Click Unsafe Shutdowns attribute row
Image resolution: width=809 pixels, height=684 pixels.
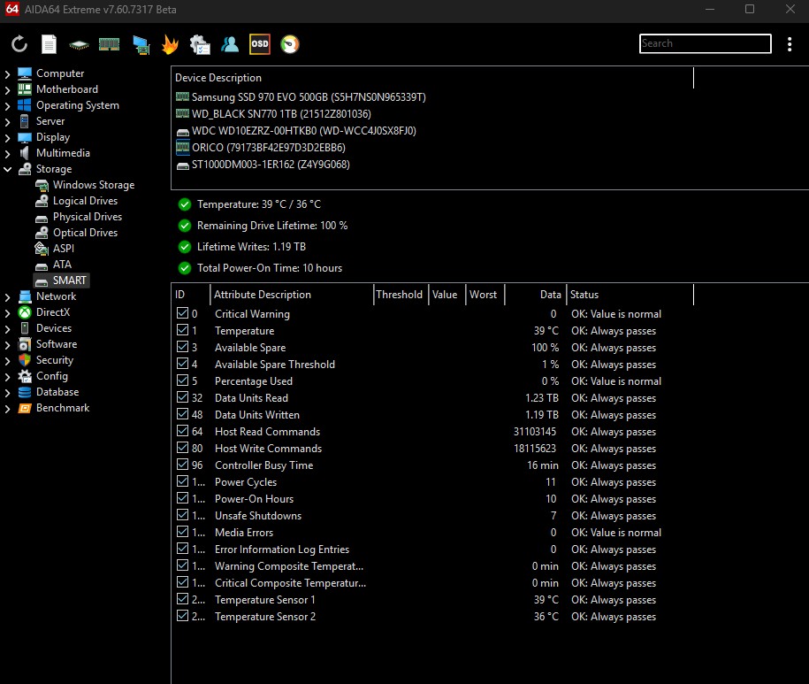coord(432,516)
